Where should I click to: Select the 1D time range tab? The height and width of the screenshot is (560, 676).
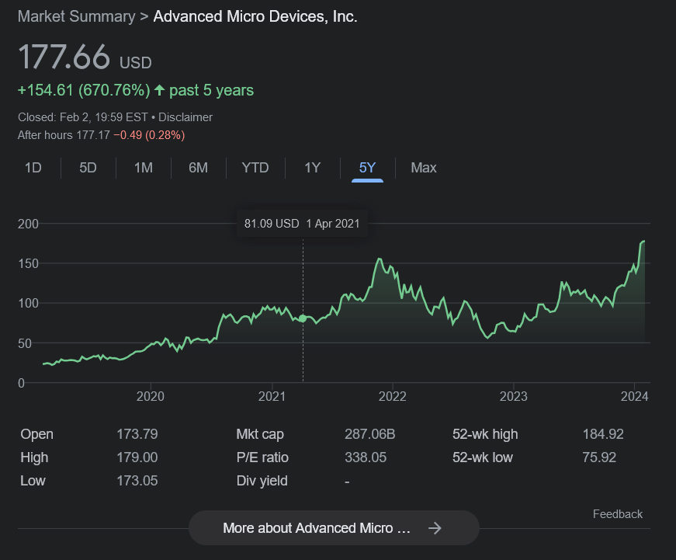(x=33, y=168)
